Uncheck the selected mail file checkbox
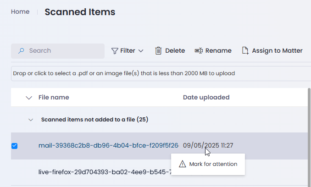The image size is (311, 187). 15,146
